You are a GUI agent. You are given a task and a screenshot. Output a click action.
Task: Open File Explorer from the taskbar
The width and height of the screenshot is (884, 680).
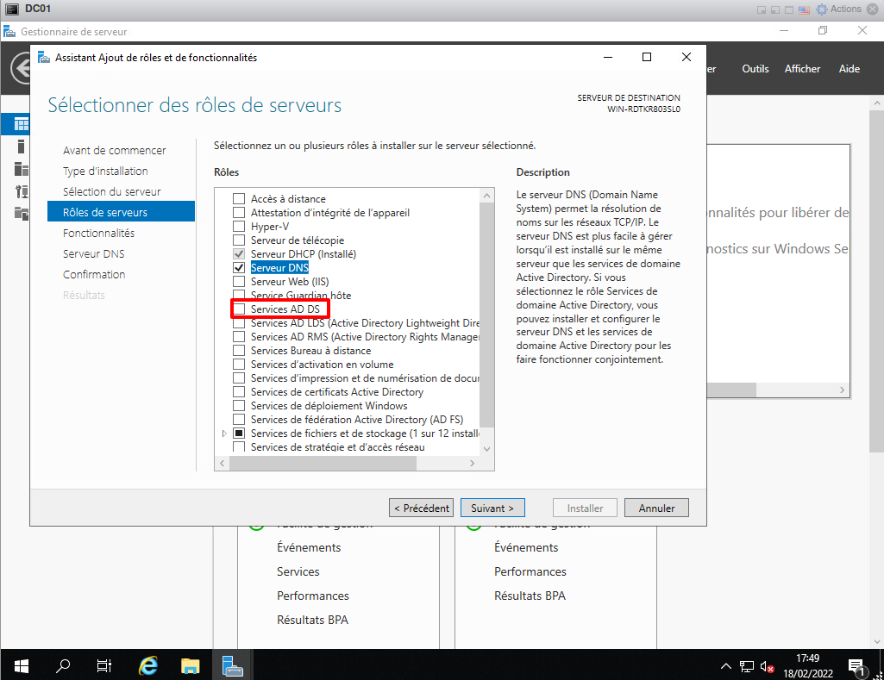[x=191, y=665]
